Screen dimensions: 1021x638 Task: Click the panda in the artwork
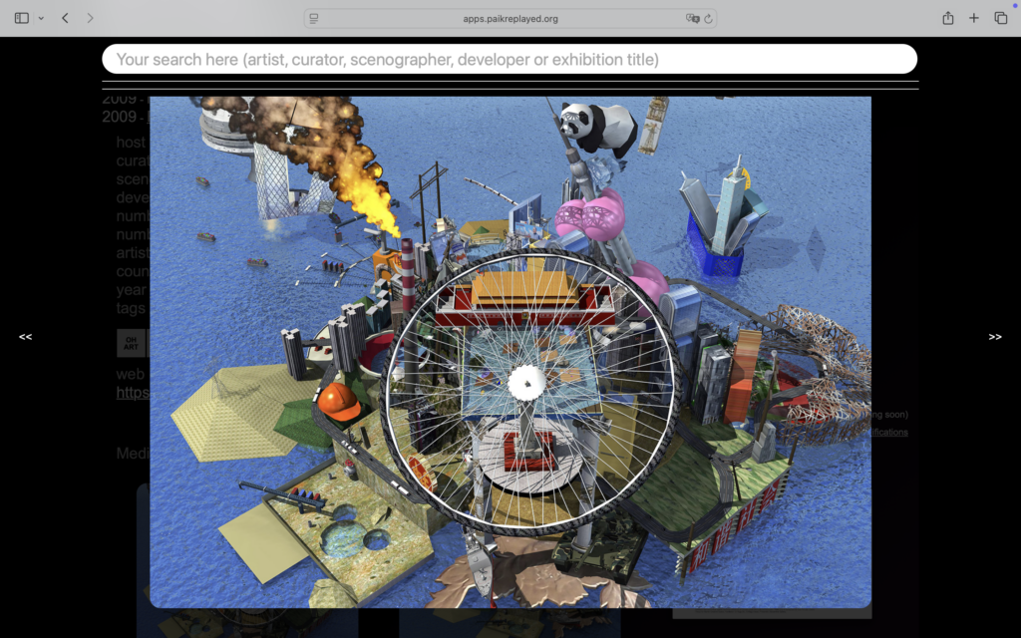596,127
